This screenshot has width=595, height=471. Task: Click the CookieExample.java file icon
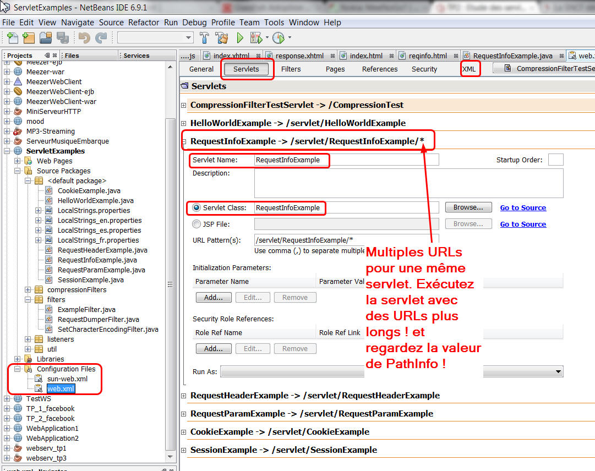pyautogui.click(x=49, y=190)
